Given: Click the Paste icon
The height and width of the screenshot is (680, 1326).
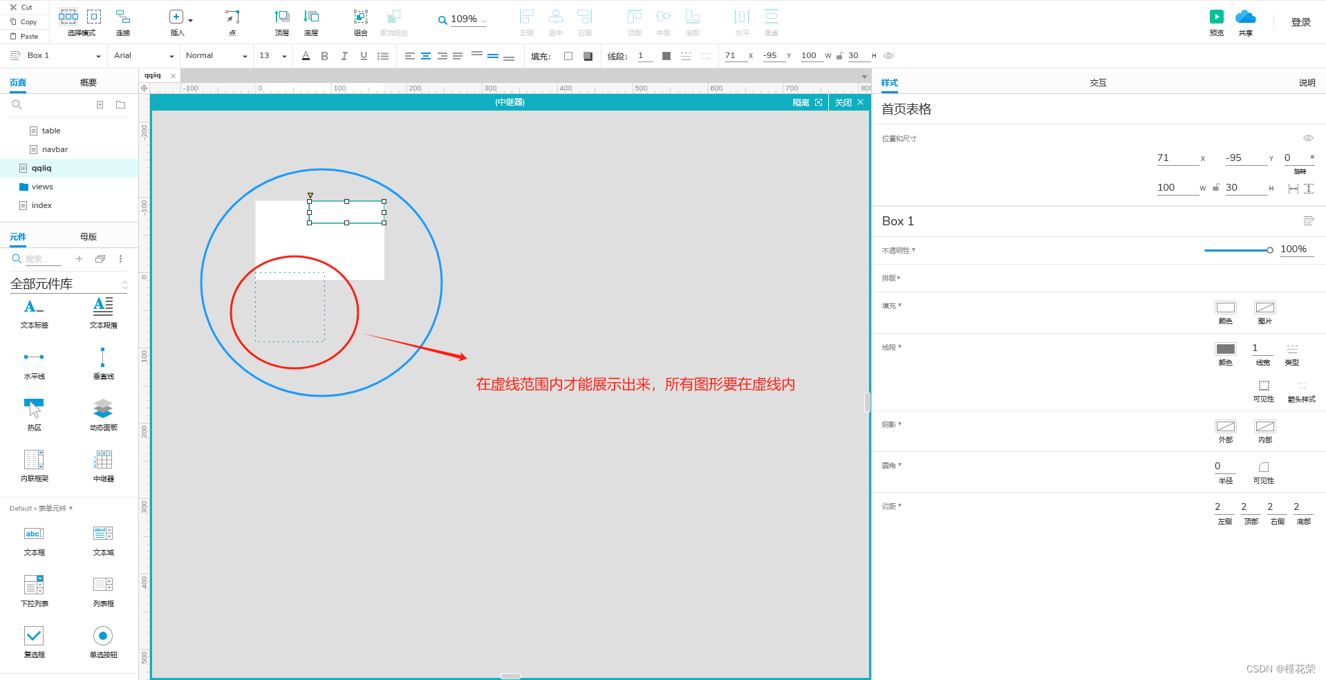Looking at the screenshot, I should click(x=13, y=37).
